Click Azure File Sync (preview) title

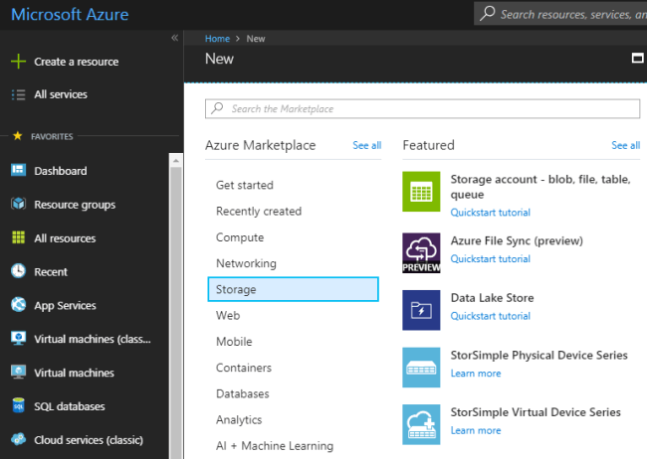[x=517, y=240]
